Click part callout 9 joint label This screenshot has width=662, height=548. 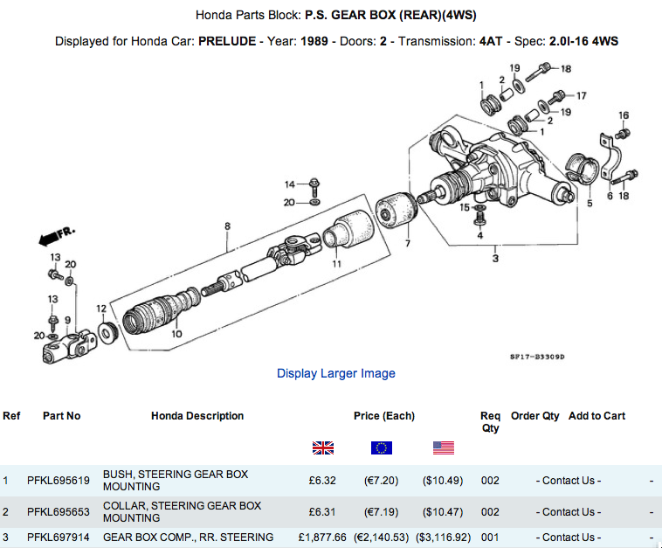tap(67, 320)
